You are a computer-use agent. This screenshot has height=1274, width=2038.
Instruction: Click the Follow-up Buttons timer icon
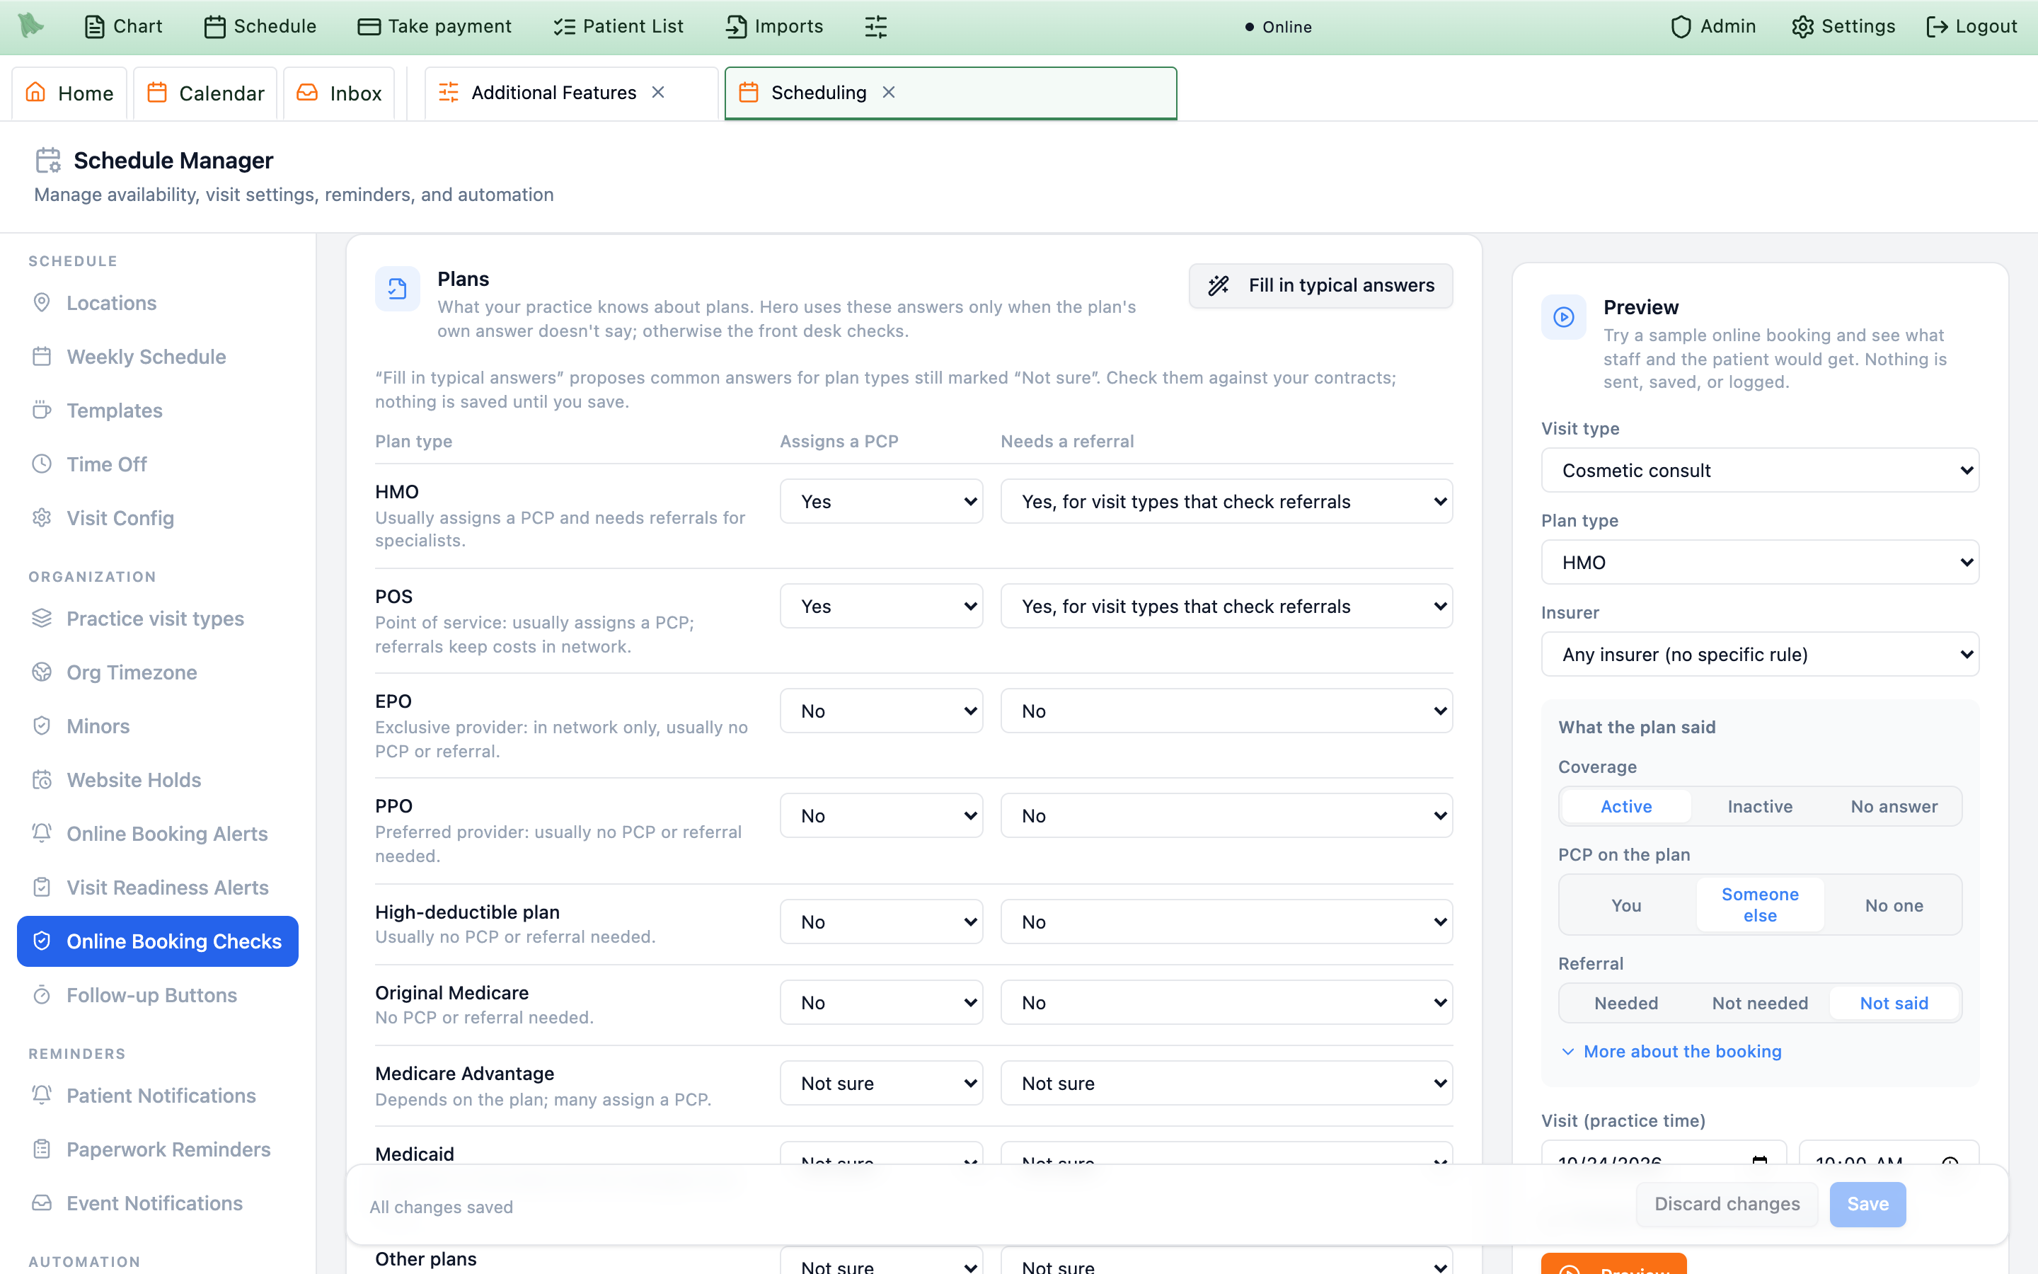point(41,995)
